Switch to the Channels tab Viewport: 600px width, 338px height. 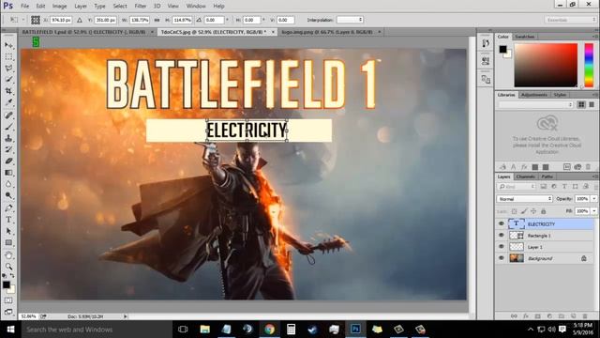click(x=525, y=177)
